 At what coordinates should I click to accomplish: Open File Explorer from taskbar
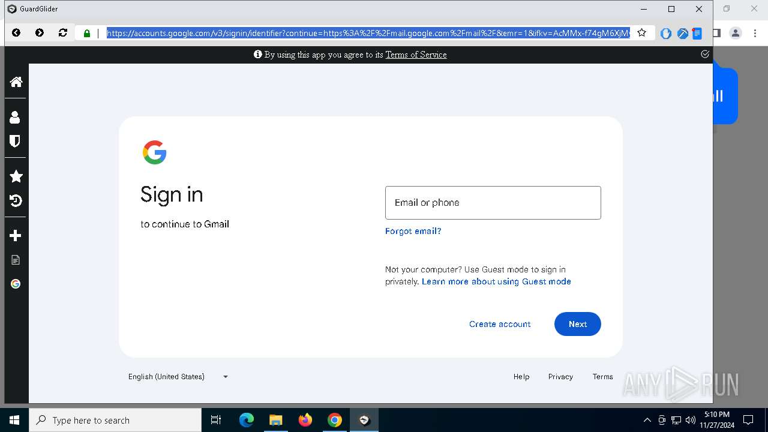275,420
